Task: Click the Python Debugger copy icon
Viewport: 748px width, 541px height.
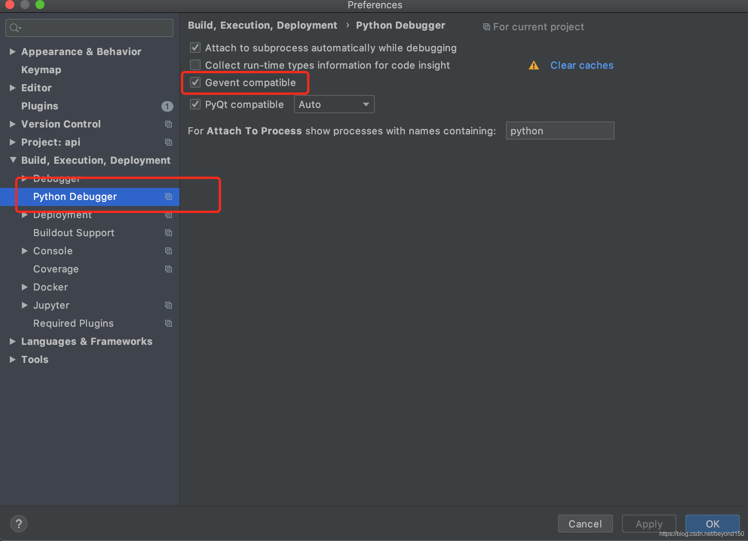Action: (169, 197)
